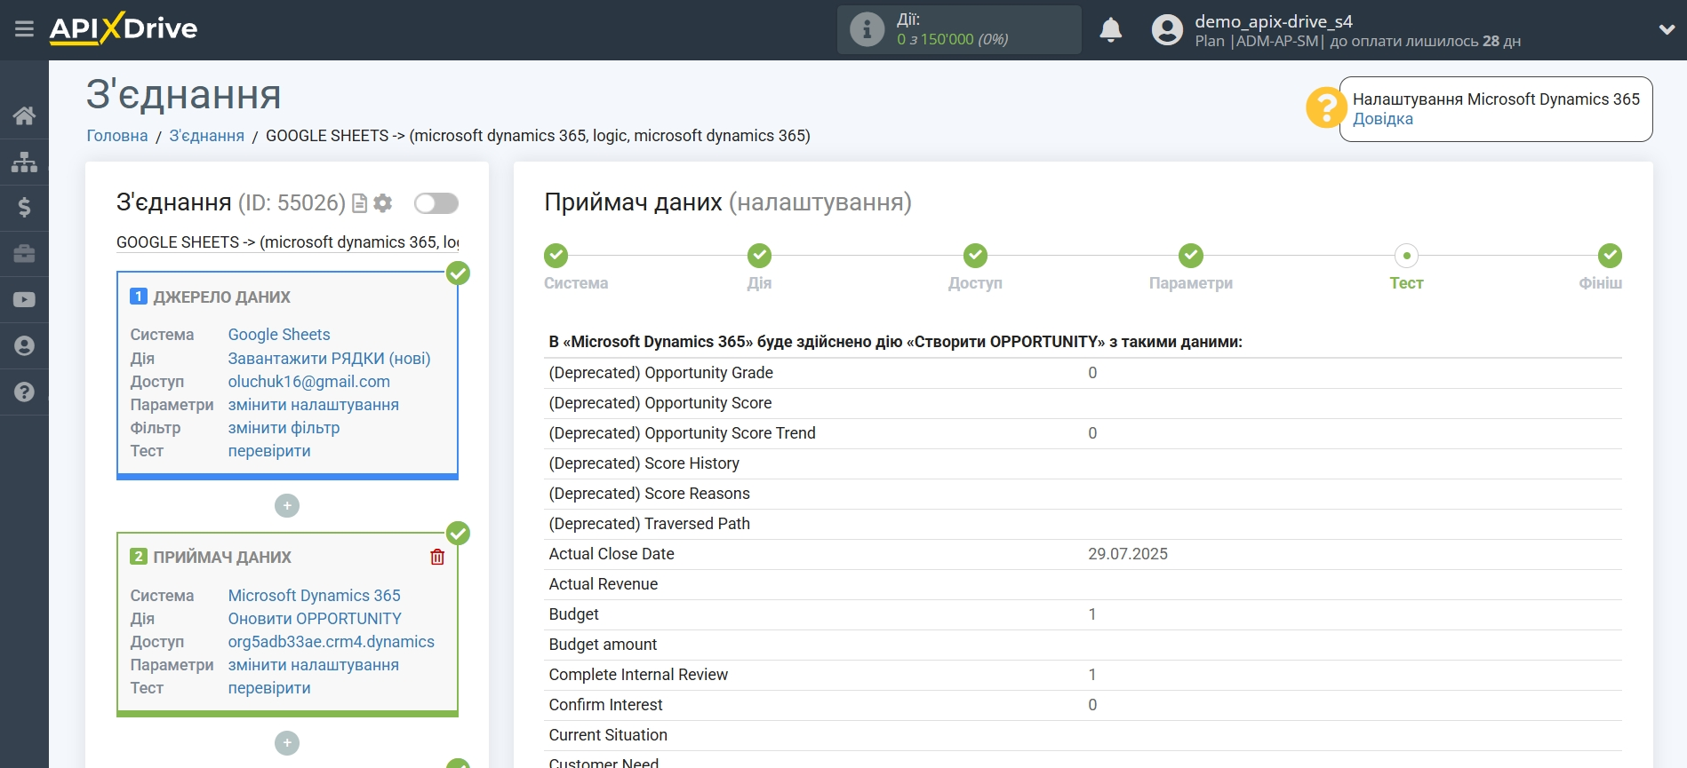Screen dimensions: 1687x768
Task: Go to Параметри step
Action: click(1191, 256)
